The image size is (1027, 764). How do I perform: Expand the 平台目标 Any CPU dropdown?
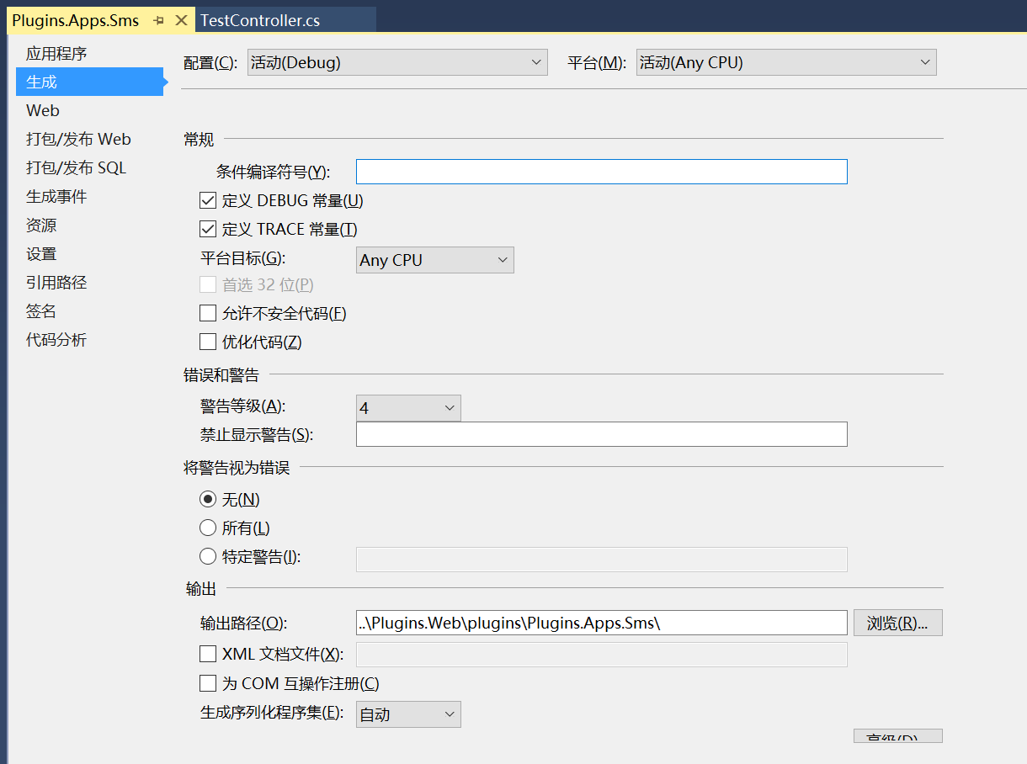point(434,260)
